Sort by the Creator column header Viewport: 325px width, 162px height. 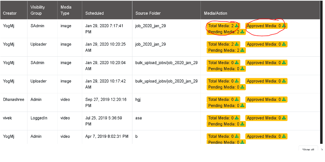pyautogui.click(x=10, y=13)
